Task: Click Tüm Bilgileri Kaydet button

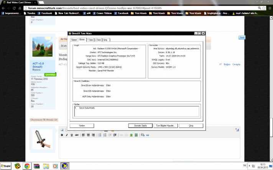Action: pyautogui.click(x=166, y=126)
